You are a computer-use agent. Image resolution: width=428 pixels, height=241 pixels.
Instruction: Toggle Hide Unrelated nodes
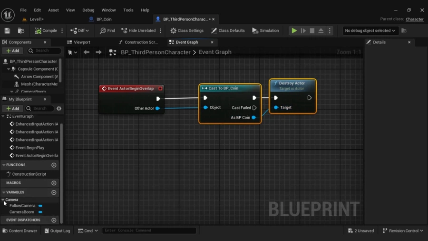tap(138, 30)
